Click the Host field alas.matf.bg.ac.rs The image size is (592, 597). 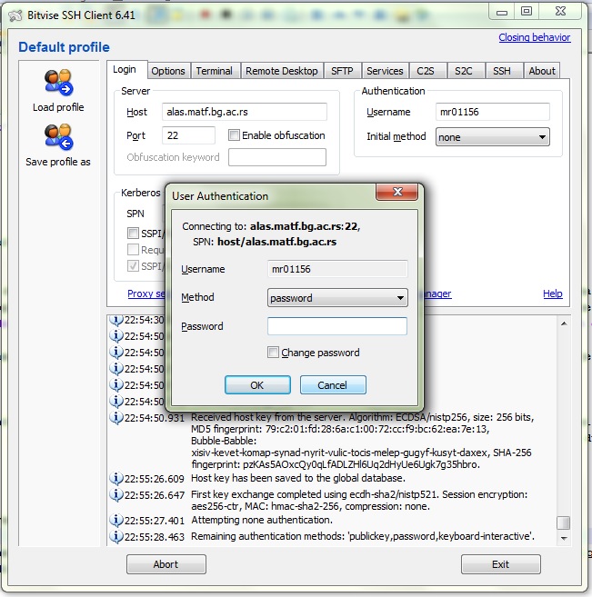pos(245,112)
